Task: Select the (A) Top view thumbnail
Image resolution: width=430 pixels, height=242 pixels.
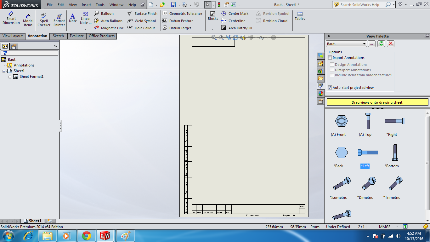Action: click(x=368, y=121)
